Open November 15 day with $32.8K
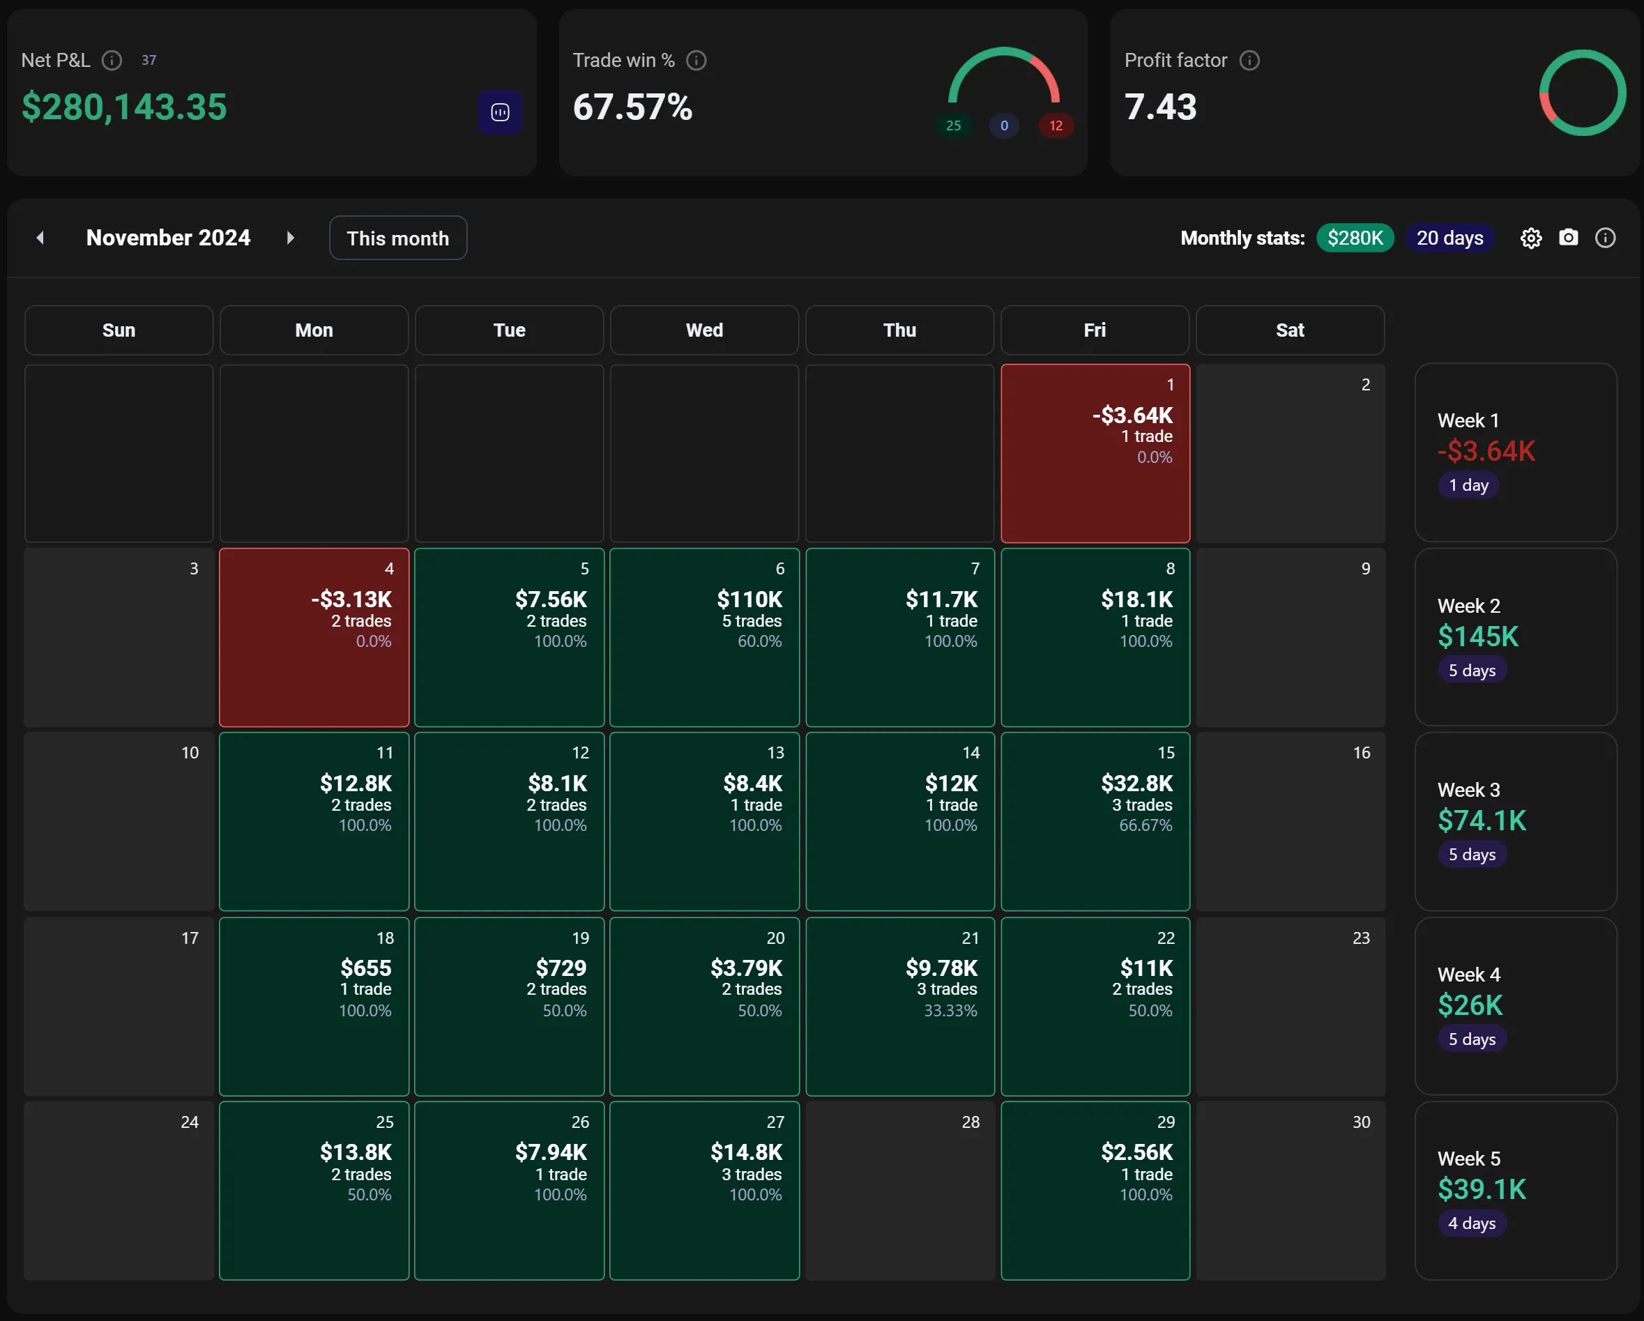Screen dimensions: 1644x1321 coord(1094,821)
